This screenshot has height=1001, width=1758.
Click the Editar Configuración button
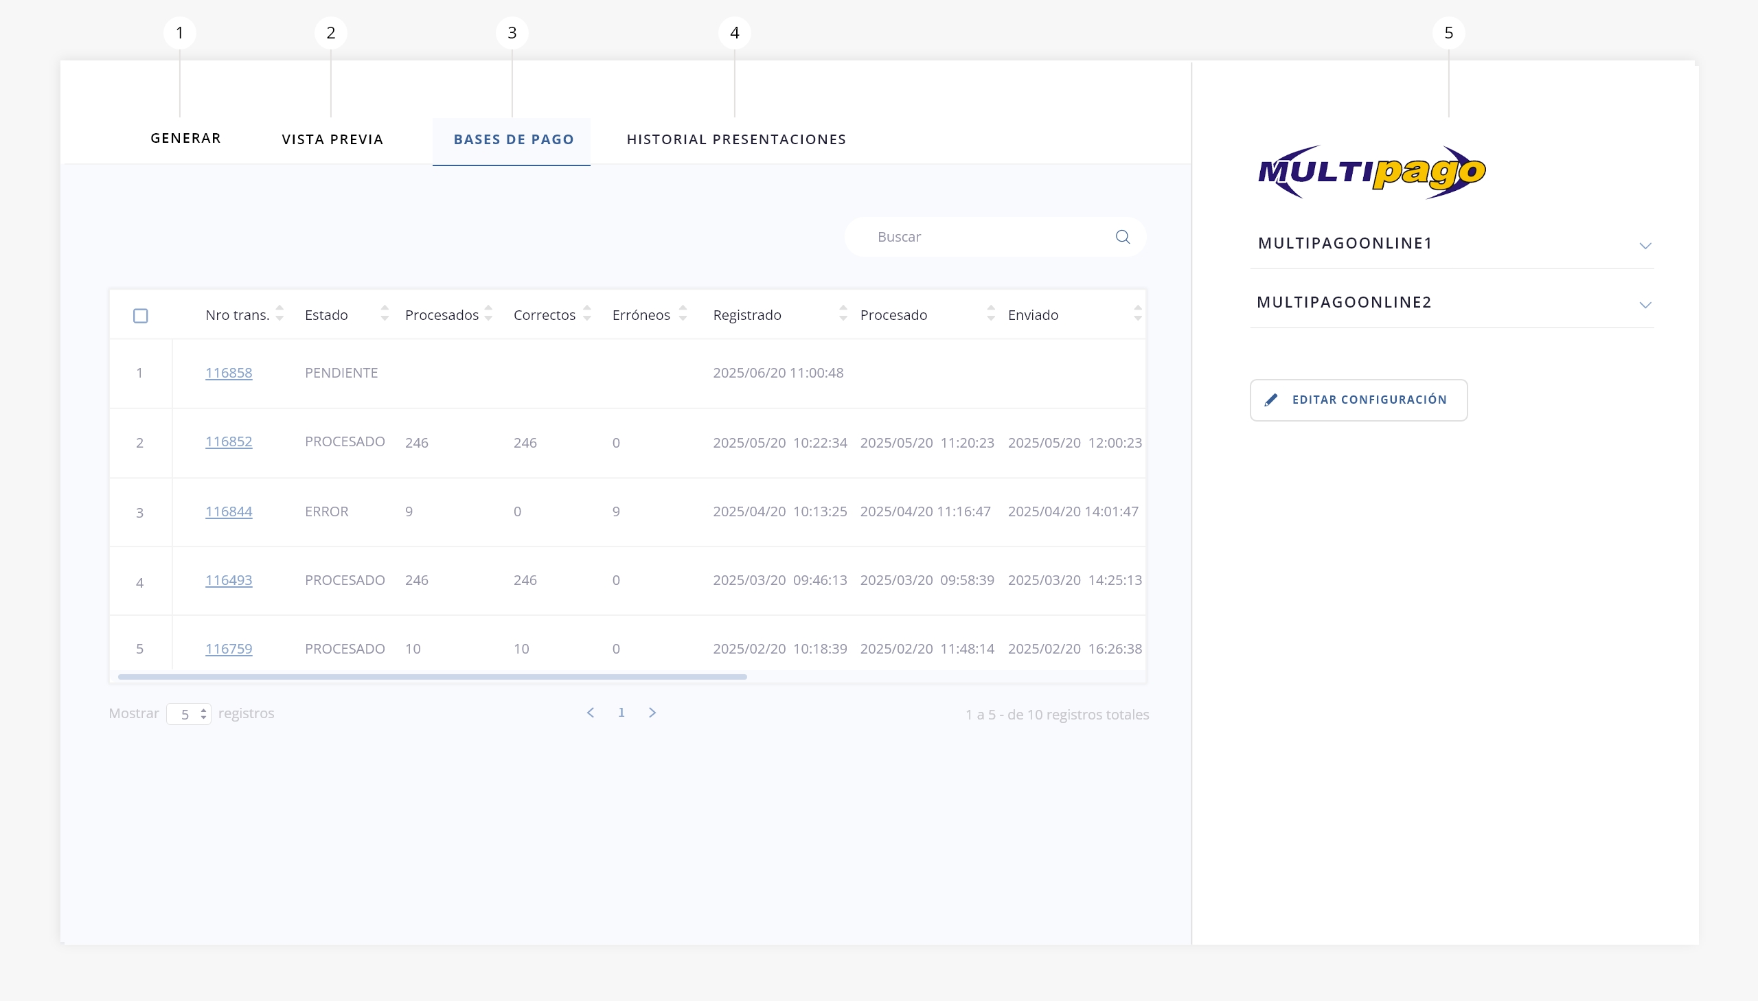pos(1358,400)
